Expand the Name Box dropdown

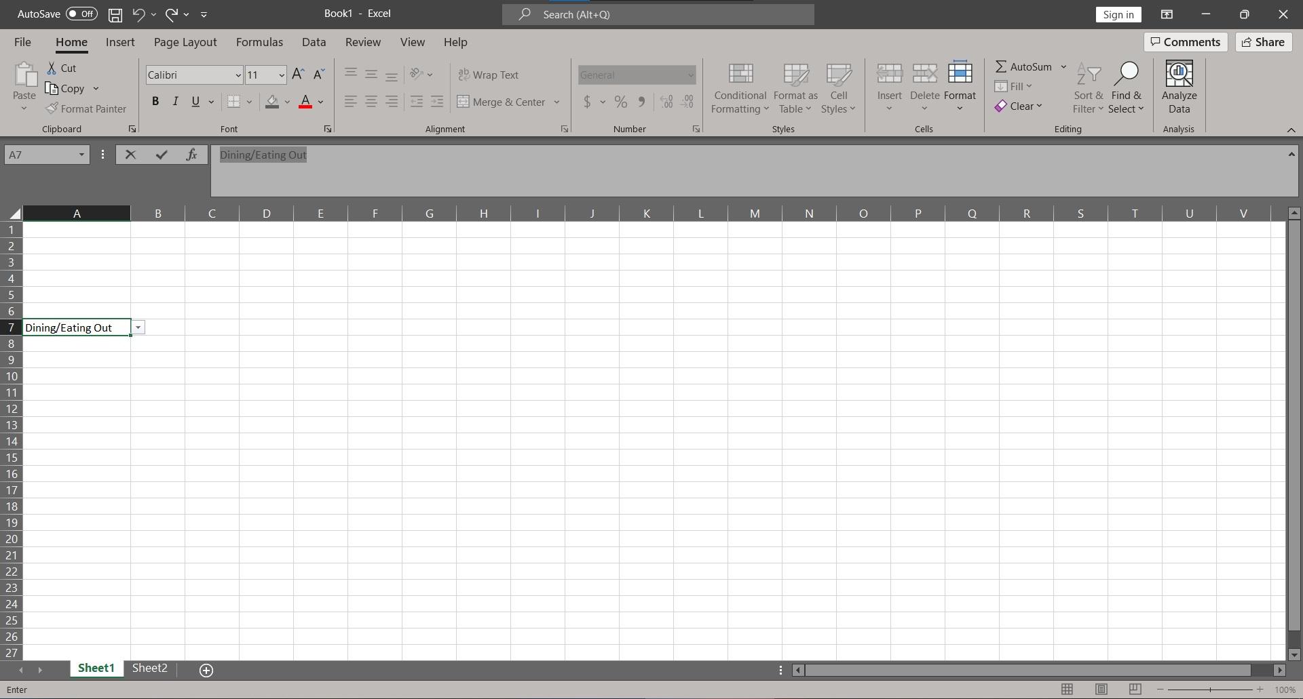(x=81, y=155)
